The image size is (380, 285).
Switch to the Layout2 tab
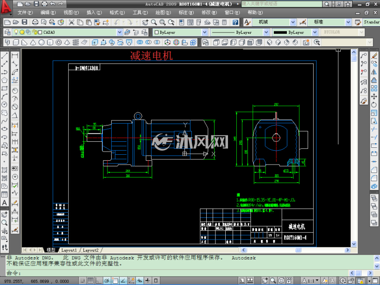point(91,250)
